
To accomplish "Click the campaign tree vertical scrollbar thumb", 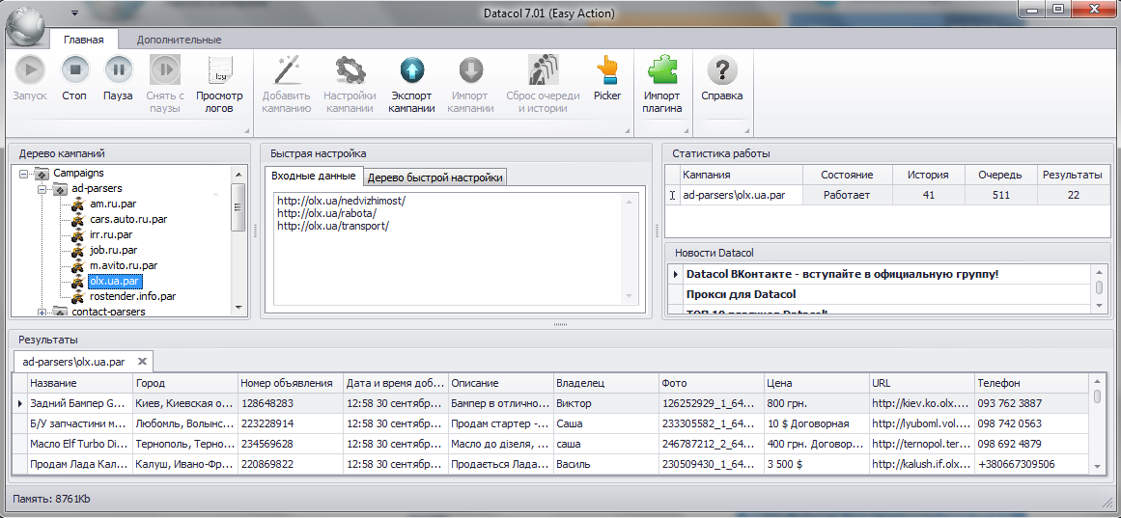I will click(x=238, y=206).
